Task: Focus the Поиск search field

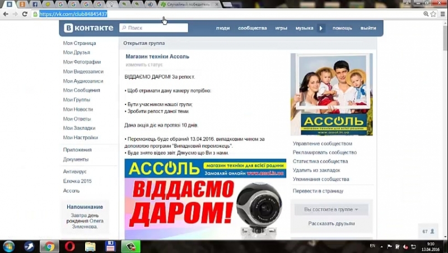Action: (x=153, y=27)
